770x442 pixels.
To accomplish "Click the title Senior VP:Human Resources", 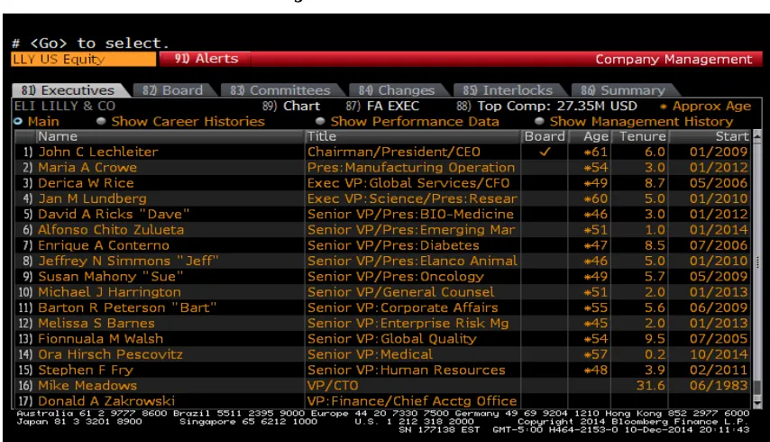I will click(x=406, y=370).
